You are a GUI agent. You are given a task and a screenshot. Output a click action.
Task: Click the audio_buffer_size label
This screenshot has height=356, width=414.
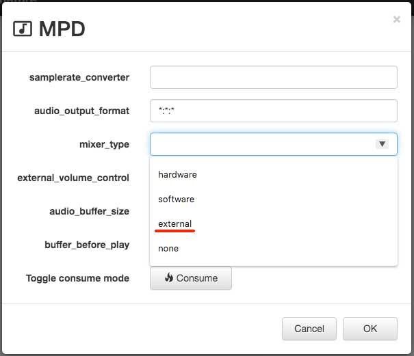[89, 212]
